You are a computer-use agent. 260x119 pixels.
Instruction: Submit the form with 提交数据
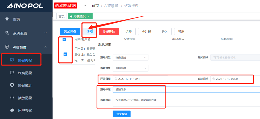pos(121,114)
